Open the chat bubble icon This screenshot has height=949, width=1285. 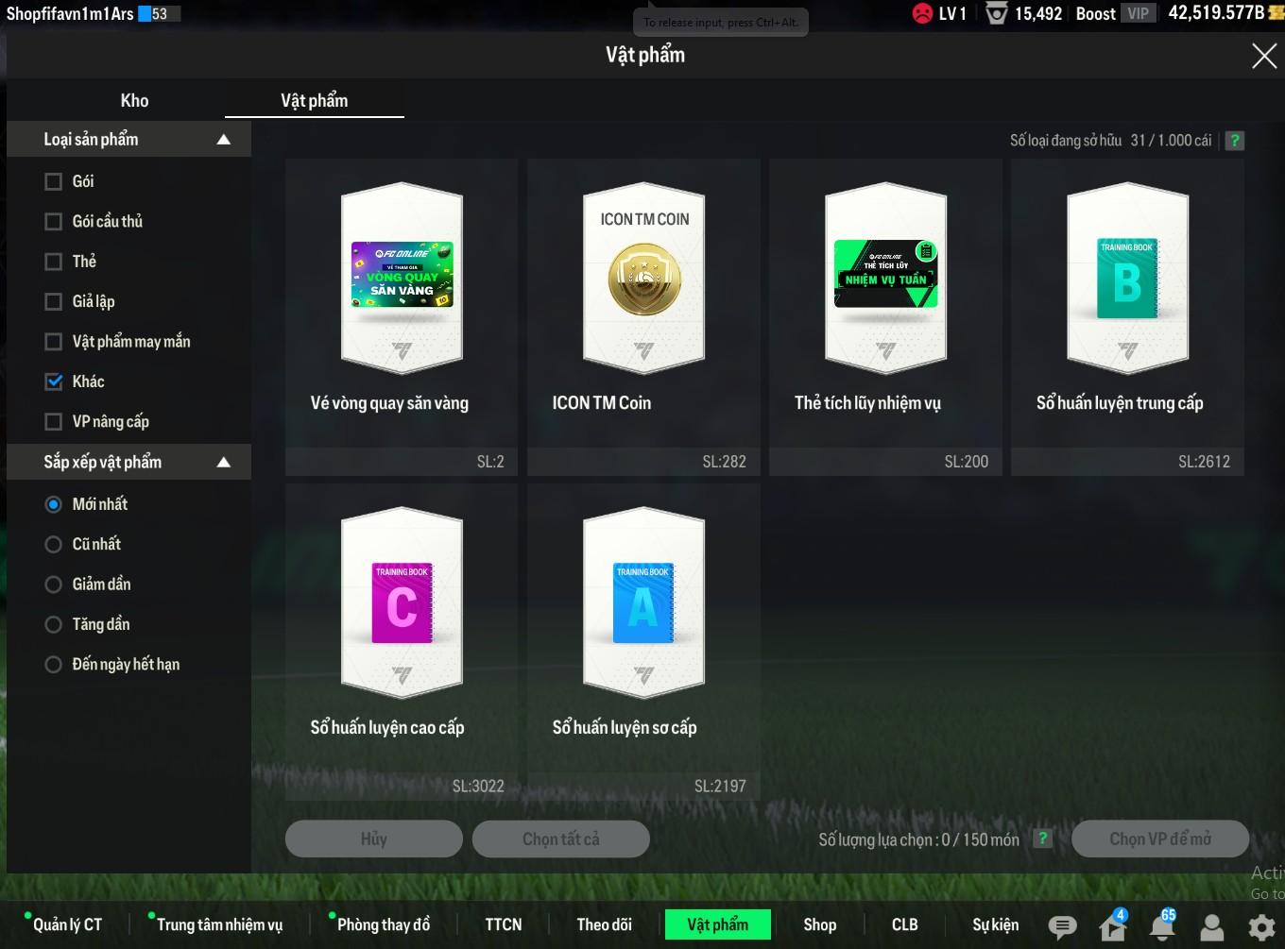(1062, 926)
